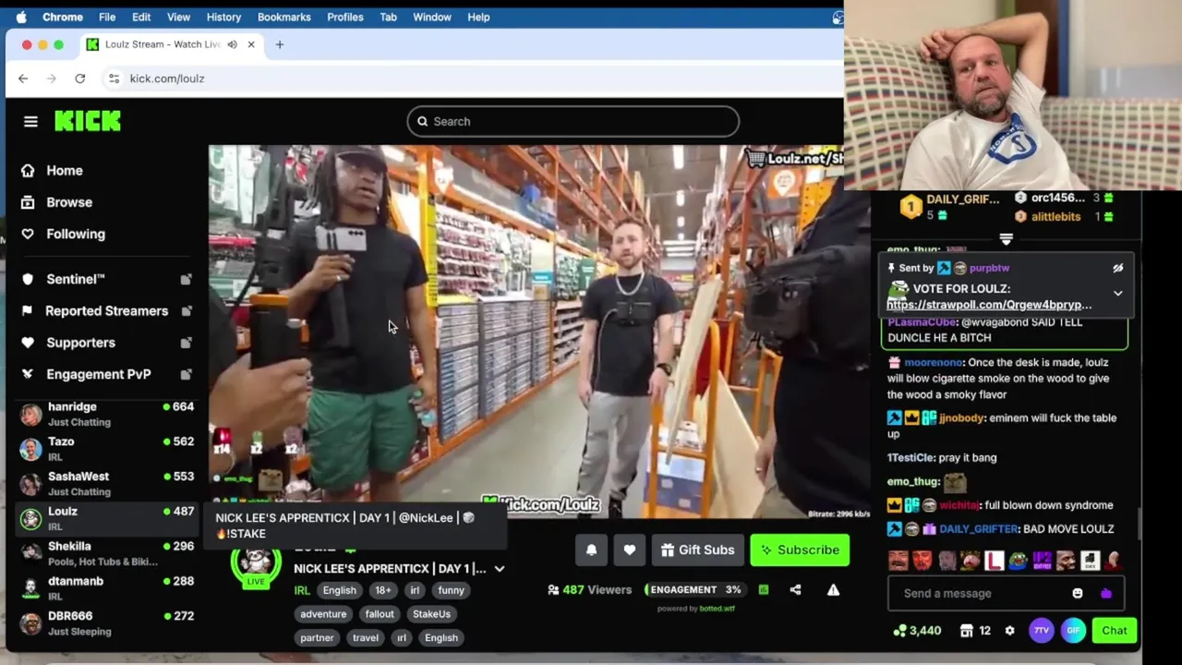
Task: Click the green KICK logo
Action: (88, 121)
